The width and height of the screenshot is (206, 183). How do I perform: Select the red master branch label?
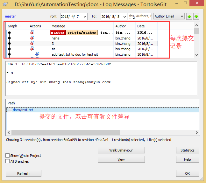click(58, 32)
